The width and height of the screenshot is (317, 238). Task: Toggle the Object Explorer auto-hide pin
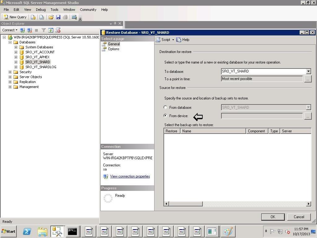(x=115, y=24)
